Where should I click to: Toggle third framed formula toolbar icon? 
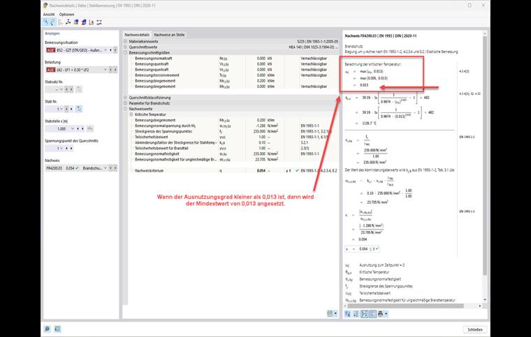tap(365, 314)
